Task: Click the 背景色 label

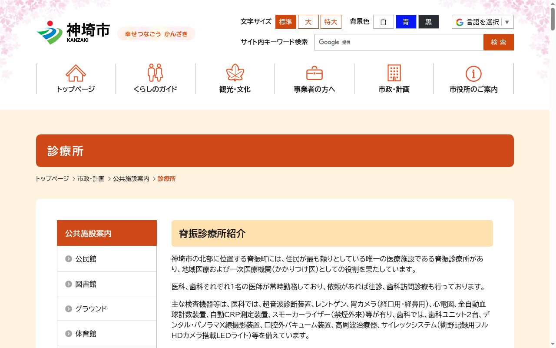Action: tap(360, 21)
